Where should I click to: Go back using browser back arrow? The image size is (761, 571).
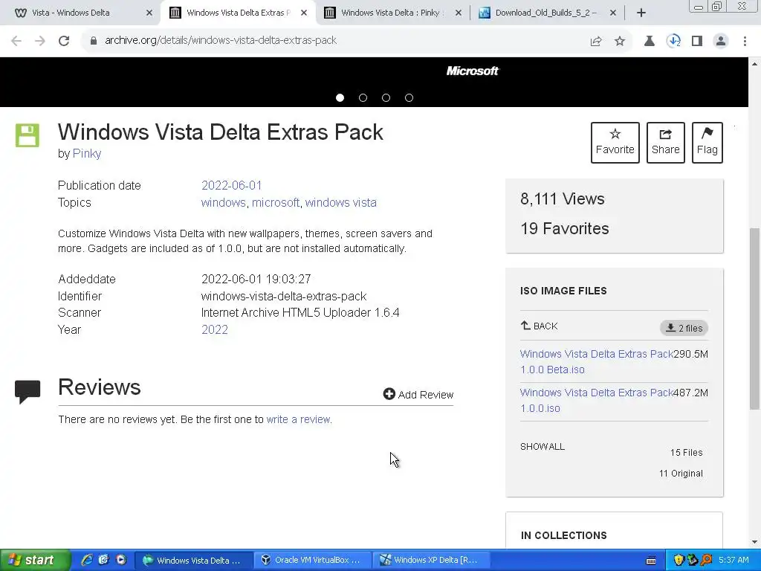point(16,41)
